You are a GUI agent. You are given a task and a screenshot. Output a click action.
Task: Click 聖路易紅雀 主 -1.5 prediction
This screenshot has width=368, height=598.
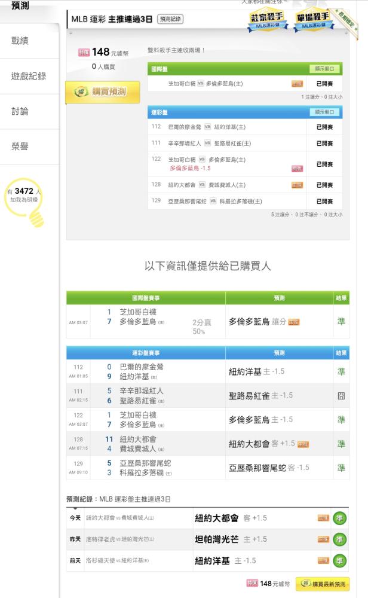coord(260,395)
